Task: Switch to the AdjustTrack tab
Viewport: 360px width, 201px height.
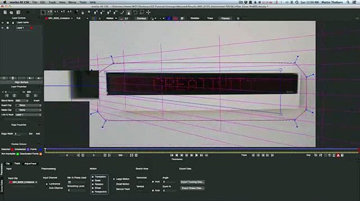Action: pyautogui.click(x=30, y=164)
